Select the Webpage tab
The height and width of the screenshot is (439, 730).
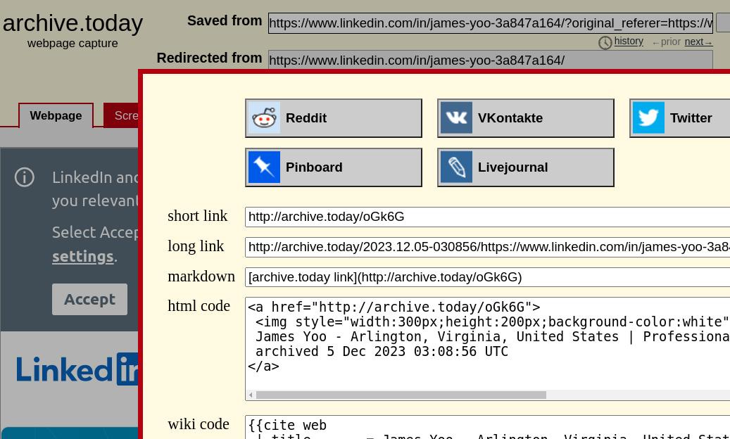pos(56,115)
